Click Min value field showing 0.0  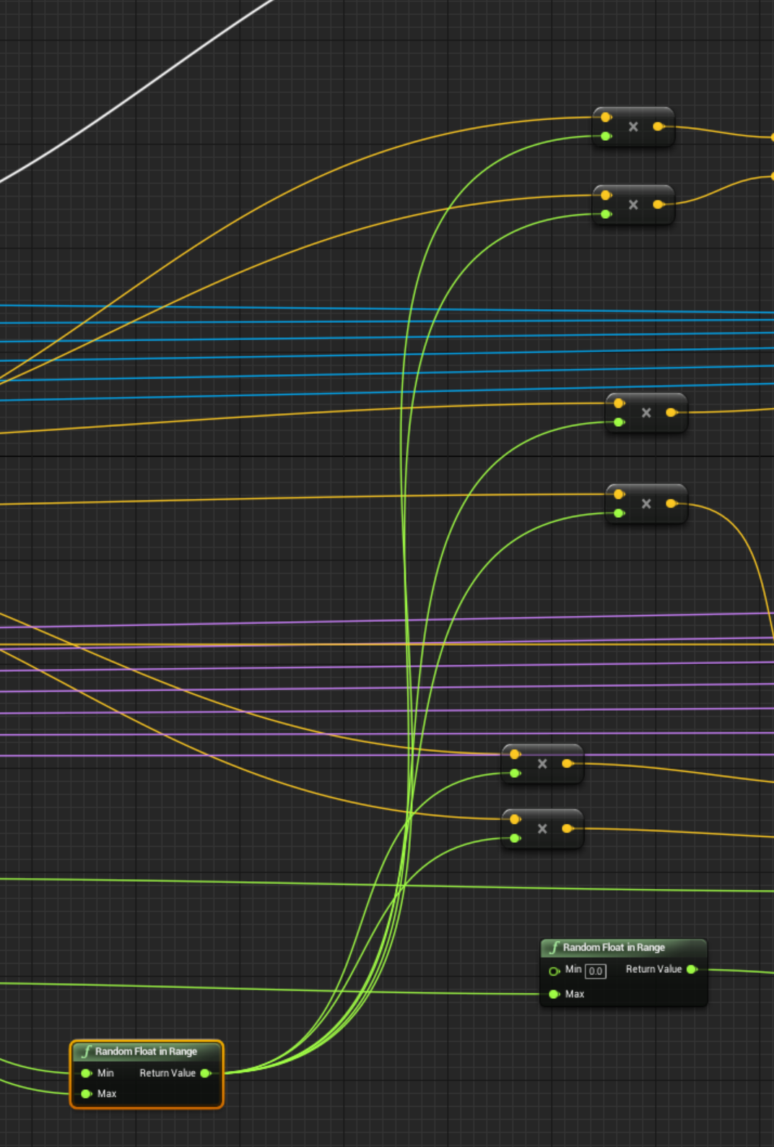596,971
